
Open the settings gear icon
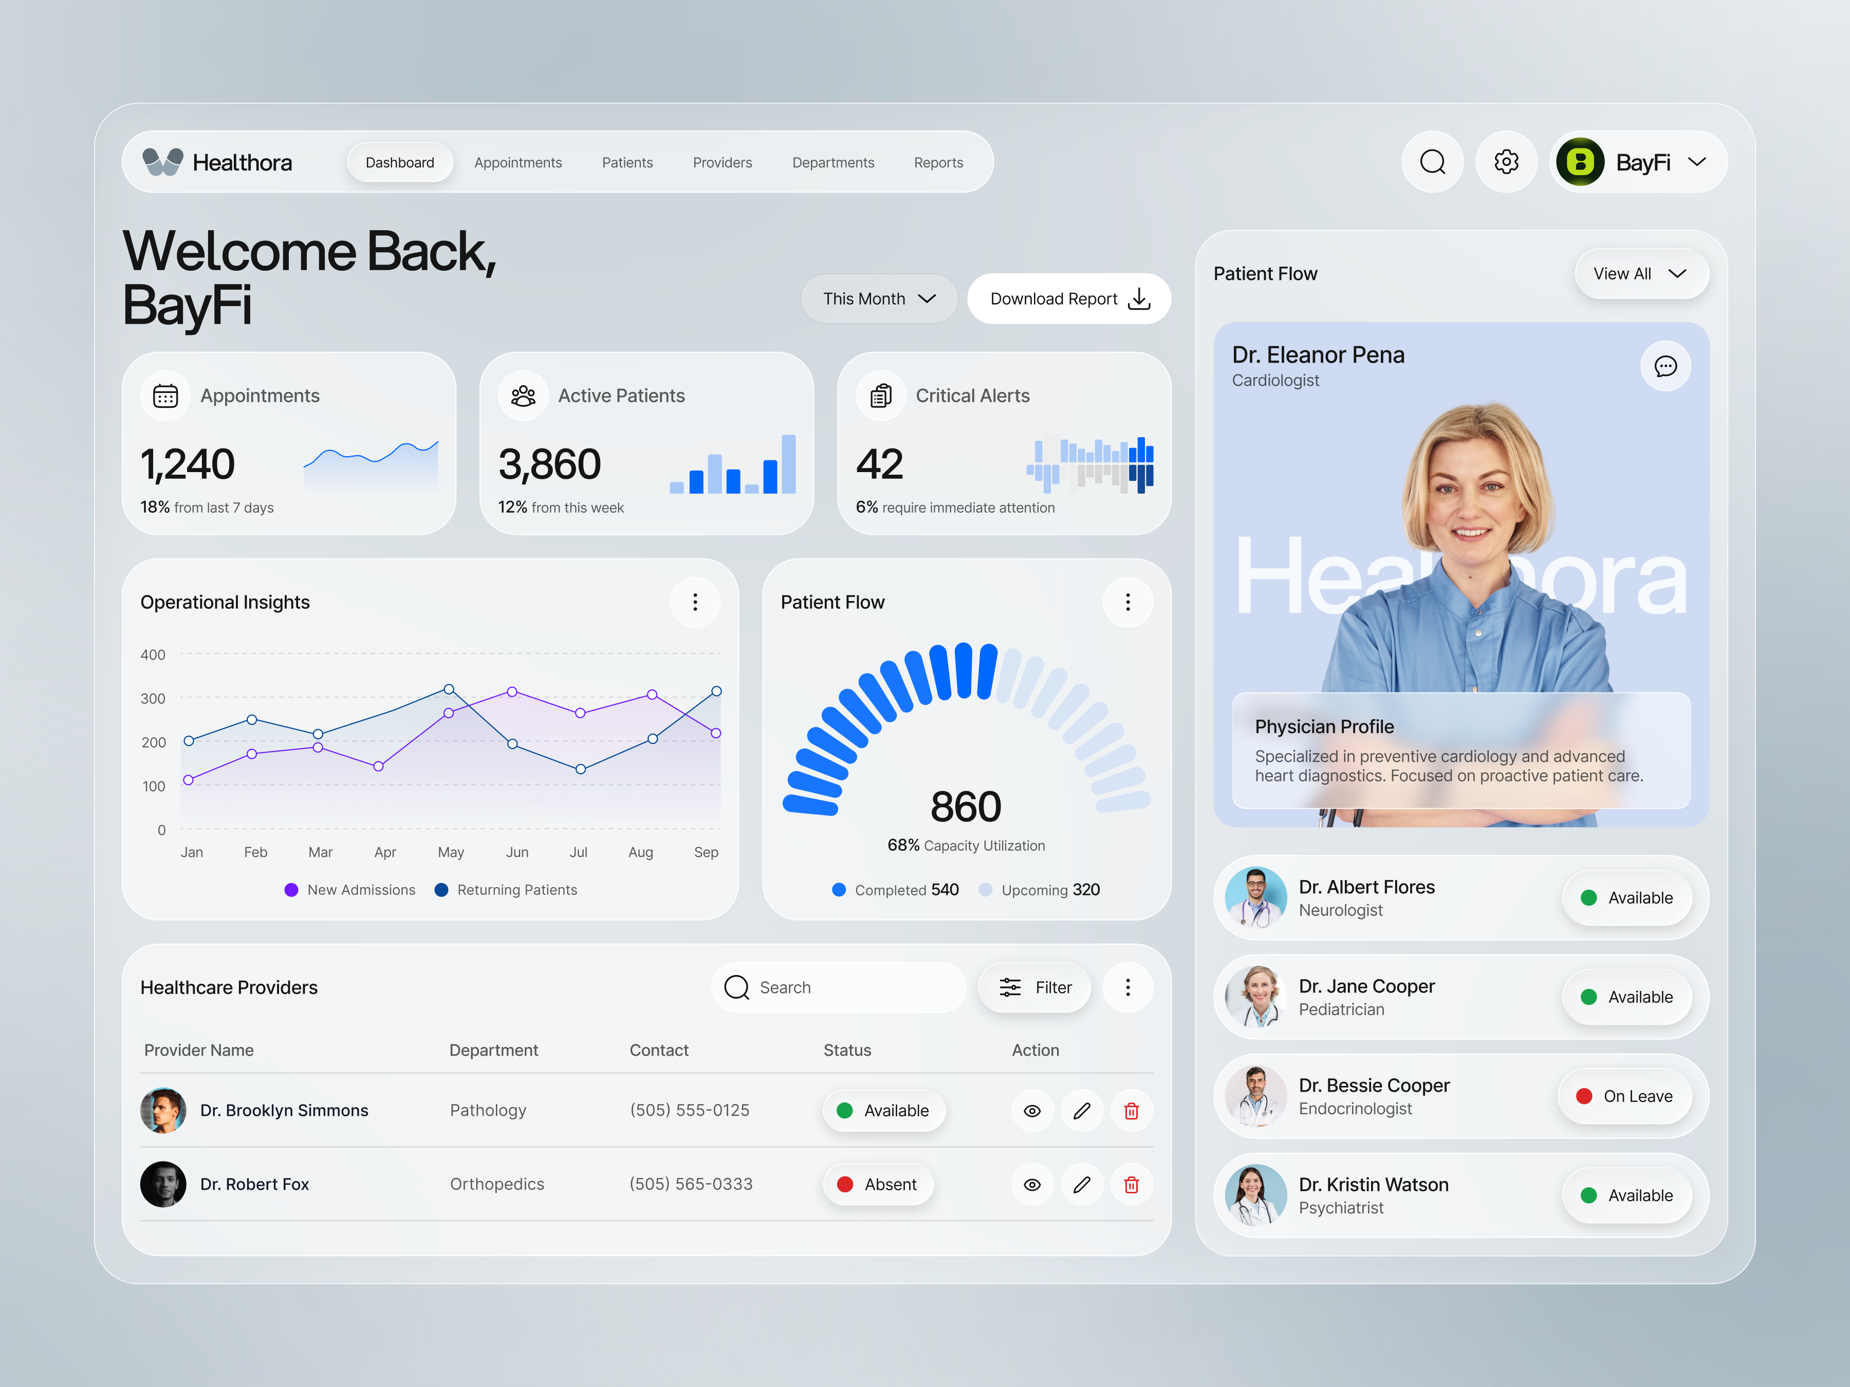click(x=1506, y=161)
